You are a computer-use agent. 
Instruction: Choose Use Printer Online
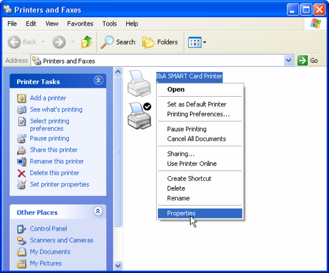(x=200, y=164)
